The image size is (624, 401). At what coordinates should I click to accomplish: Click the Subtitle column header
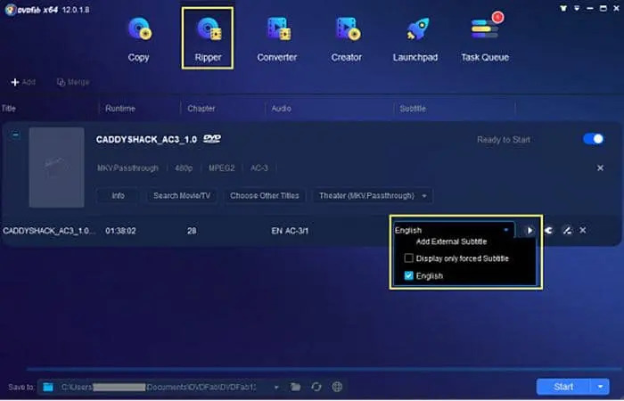tap(412, 108)
